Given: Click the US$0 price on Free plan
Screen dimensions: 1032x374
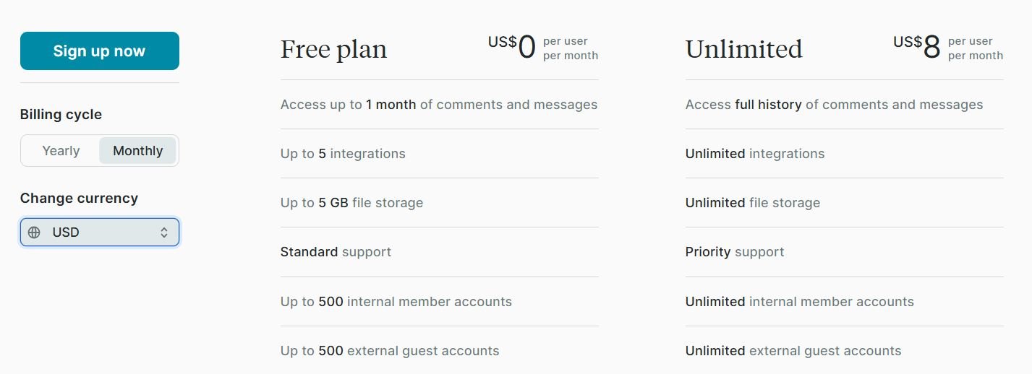Looking at the screenshot, I should tap(512, 47).
